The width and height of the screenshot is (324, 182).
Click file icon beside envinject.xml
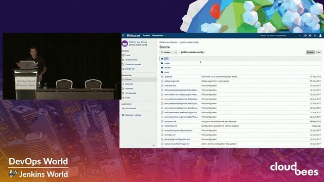pyautogui.click(x=162, y=135)
